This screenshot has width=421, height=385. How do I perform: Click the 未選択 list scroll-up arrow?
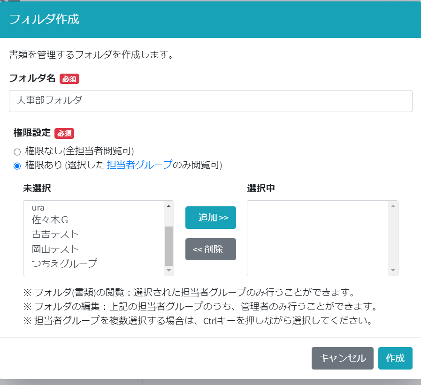pos(168,206)
